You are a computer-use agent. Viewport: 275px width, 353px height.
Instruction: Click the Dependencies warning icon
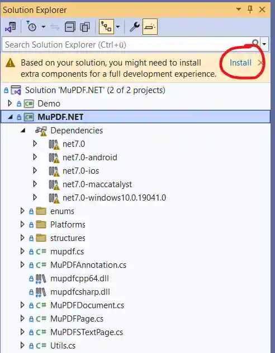[41, 131]
